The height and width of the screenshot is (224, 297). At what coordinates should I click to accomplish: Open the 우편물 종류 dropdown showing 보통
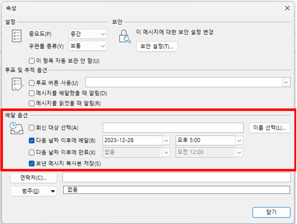(88, 46)
